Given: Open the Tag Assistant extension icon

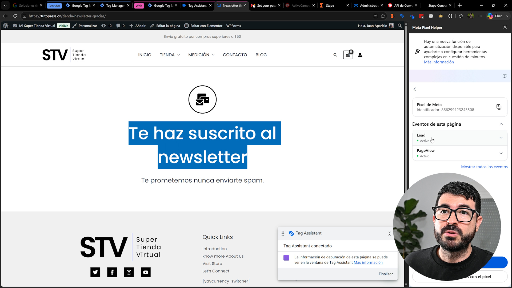Looking at the screenshot, I should click(402, 16).
